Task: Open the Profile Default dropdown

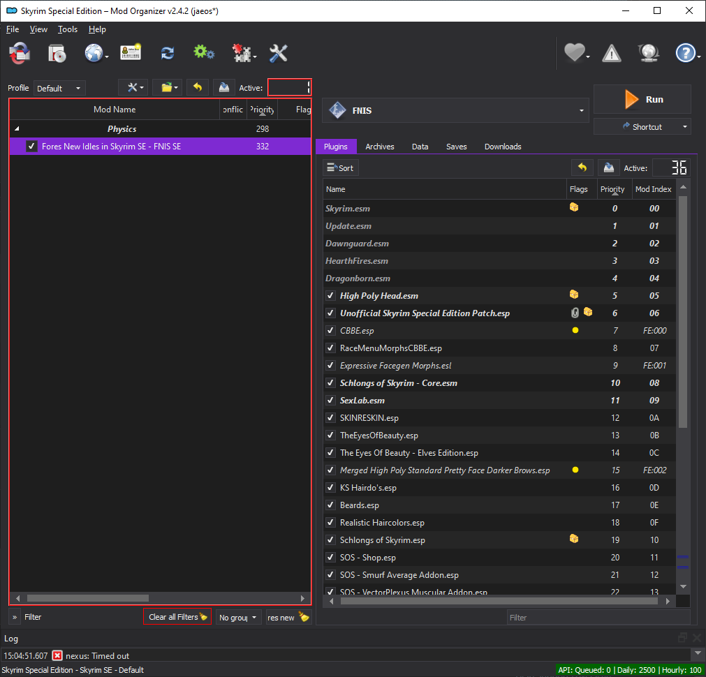Action: click(59, 88)
